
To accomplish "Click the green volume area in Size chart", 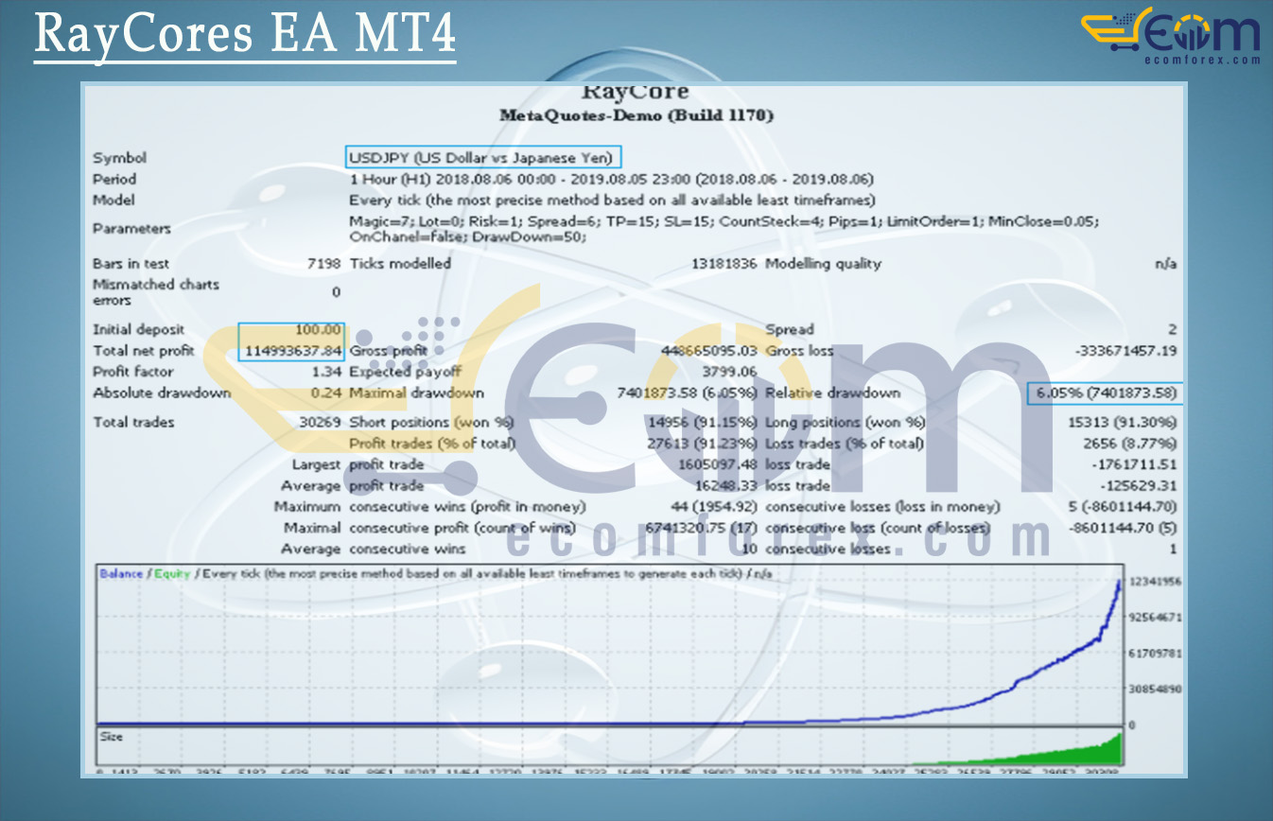I will pyautogui.click(x=1088, y=753).
